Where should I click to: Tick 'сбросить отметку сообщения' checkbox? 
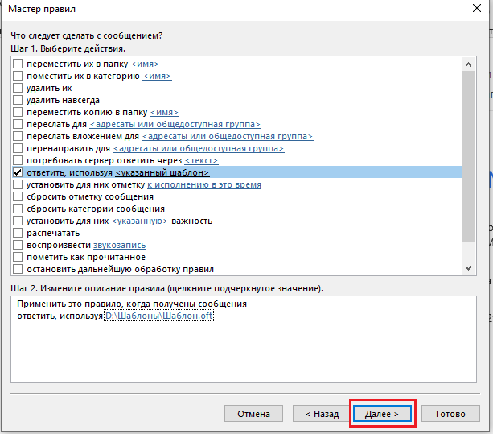[18, 196]
